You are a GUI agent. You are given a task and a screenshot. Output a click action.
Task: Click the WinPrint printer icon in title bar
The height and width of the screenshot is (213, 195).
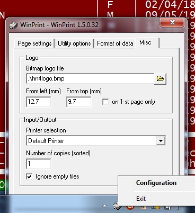[x=13, y=25]
